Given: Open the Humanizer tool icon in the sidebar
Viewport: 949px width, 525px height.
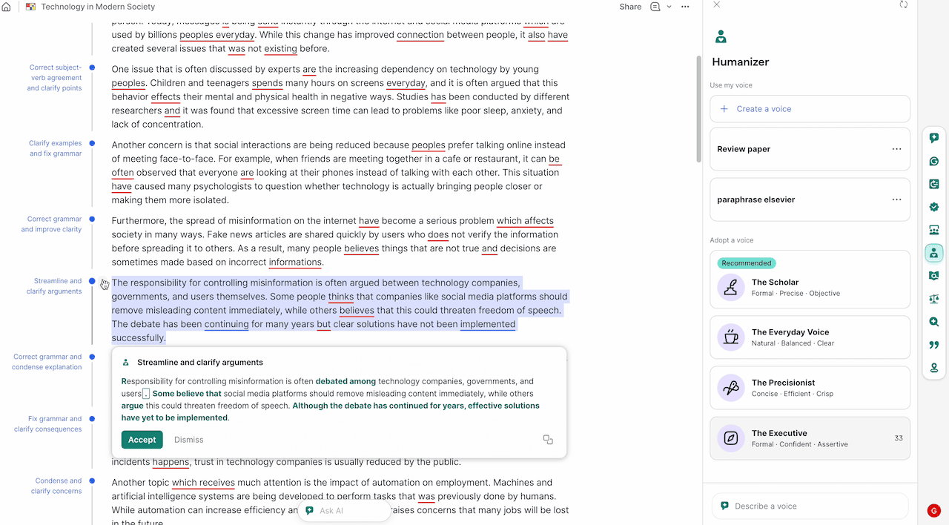Looking at the screenshot, I should [933, 252].
